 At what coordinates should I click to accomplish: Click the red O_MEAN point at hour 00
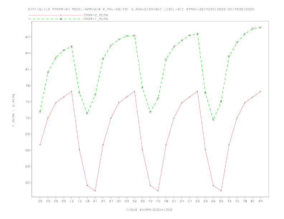(40, 145)
